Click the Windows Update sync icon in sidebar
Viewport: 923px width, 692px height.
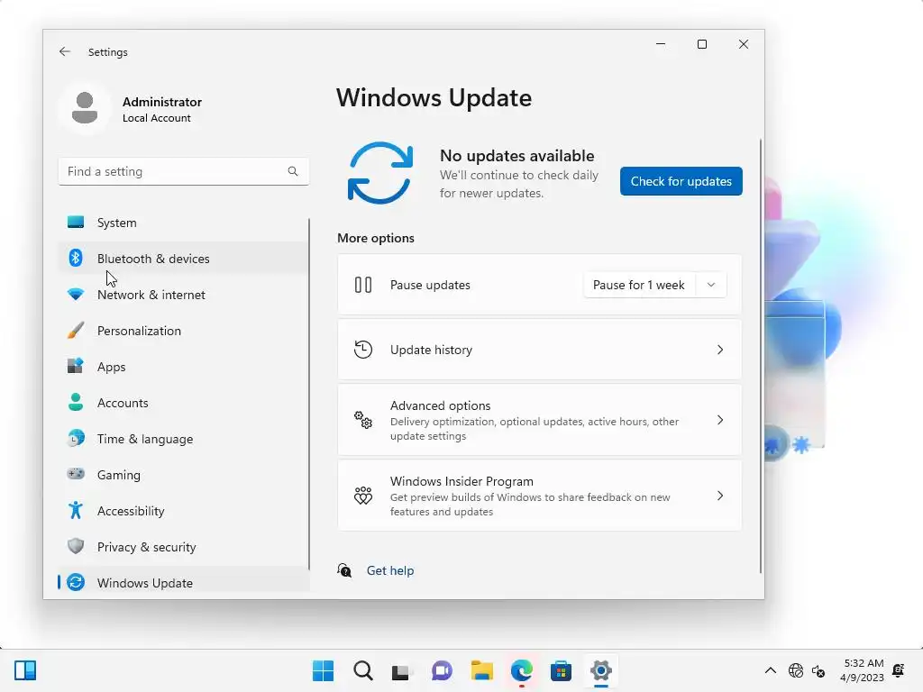pos(76,583)
